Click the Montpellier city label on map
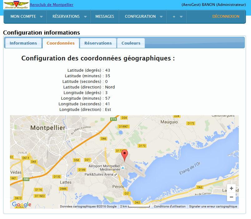 [48, 128]
